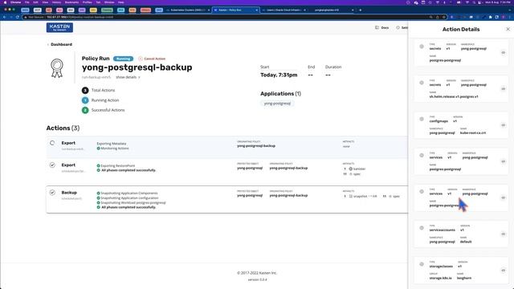The image size is (514, 289).
Task: Click the spec artifact in Export row
Action: click(x=355, y=174)
